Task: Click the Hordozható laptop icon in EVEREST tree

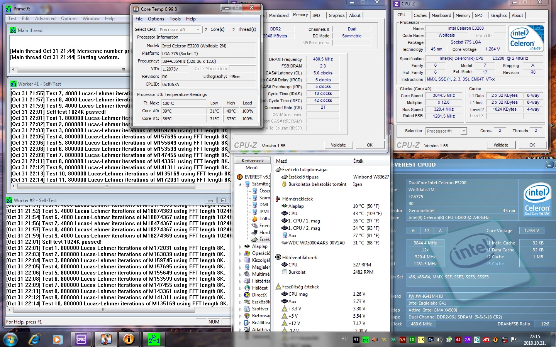Action: coord(255,232)
